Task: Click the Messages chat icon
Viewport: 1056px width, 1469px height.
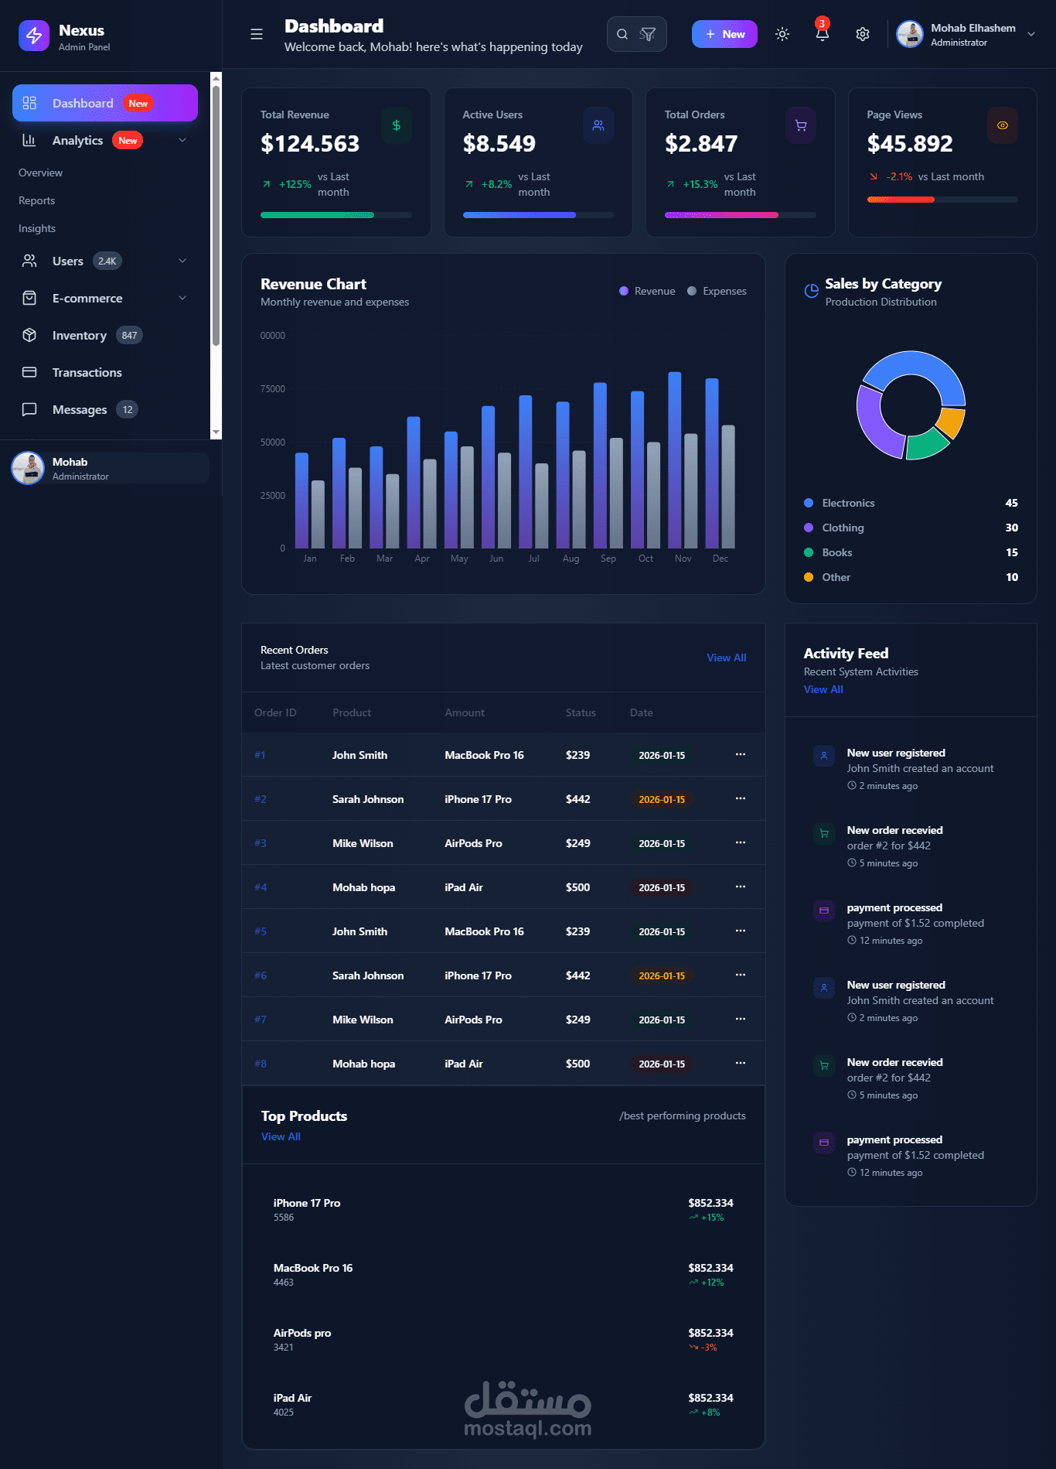Action: tap(29, 409)
